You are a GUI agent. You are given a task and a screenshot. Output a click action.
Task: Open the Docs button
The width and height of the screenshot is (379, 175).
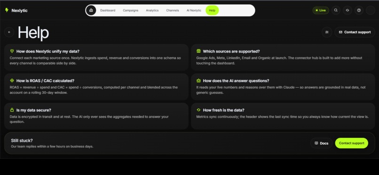322,143
